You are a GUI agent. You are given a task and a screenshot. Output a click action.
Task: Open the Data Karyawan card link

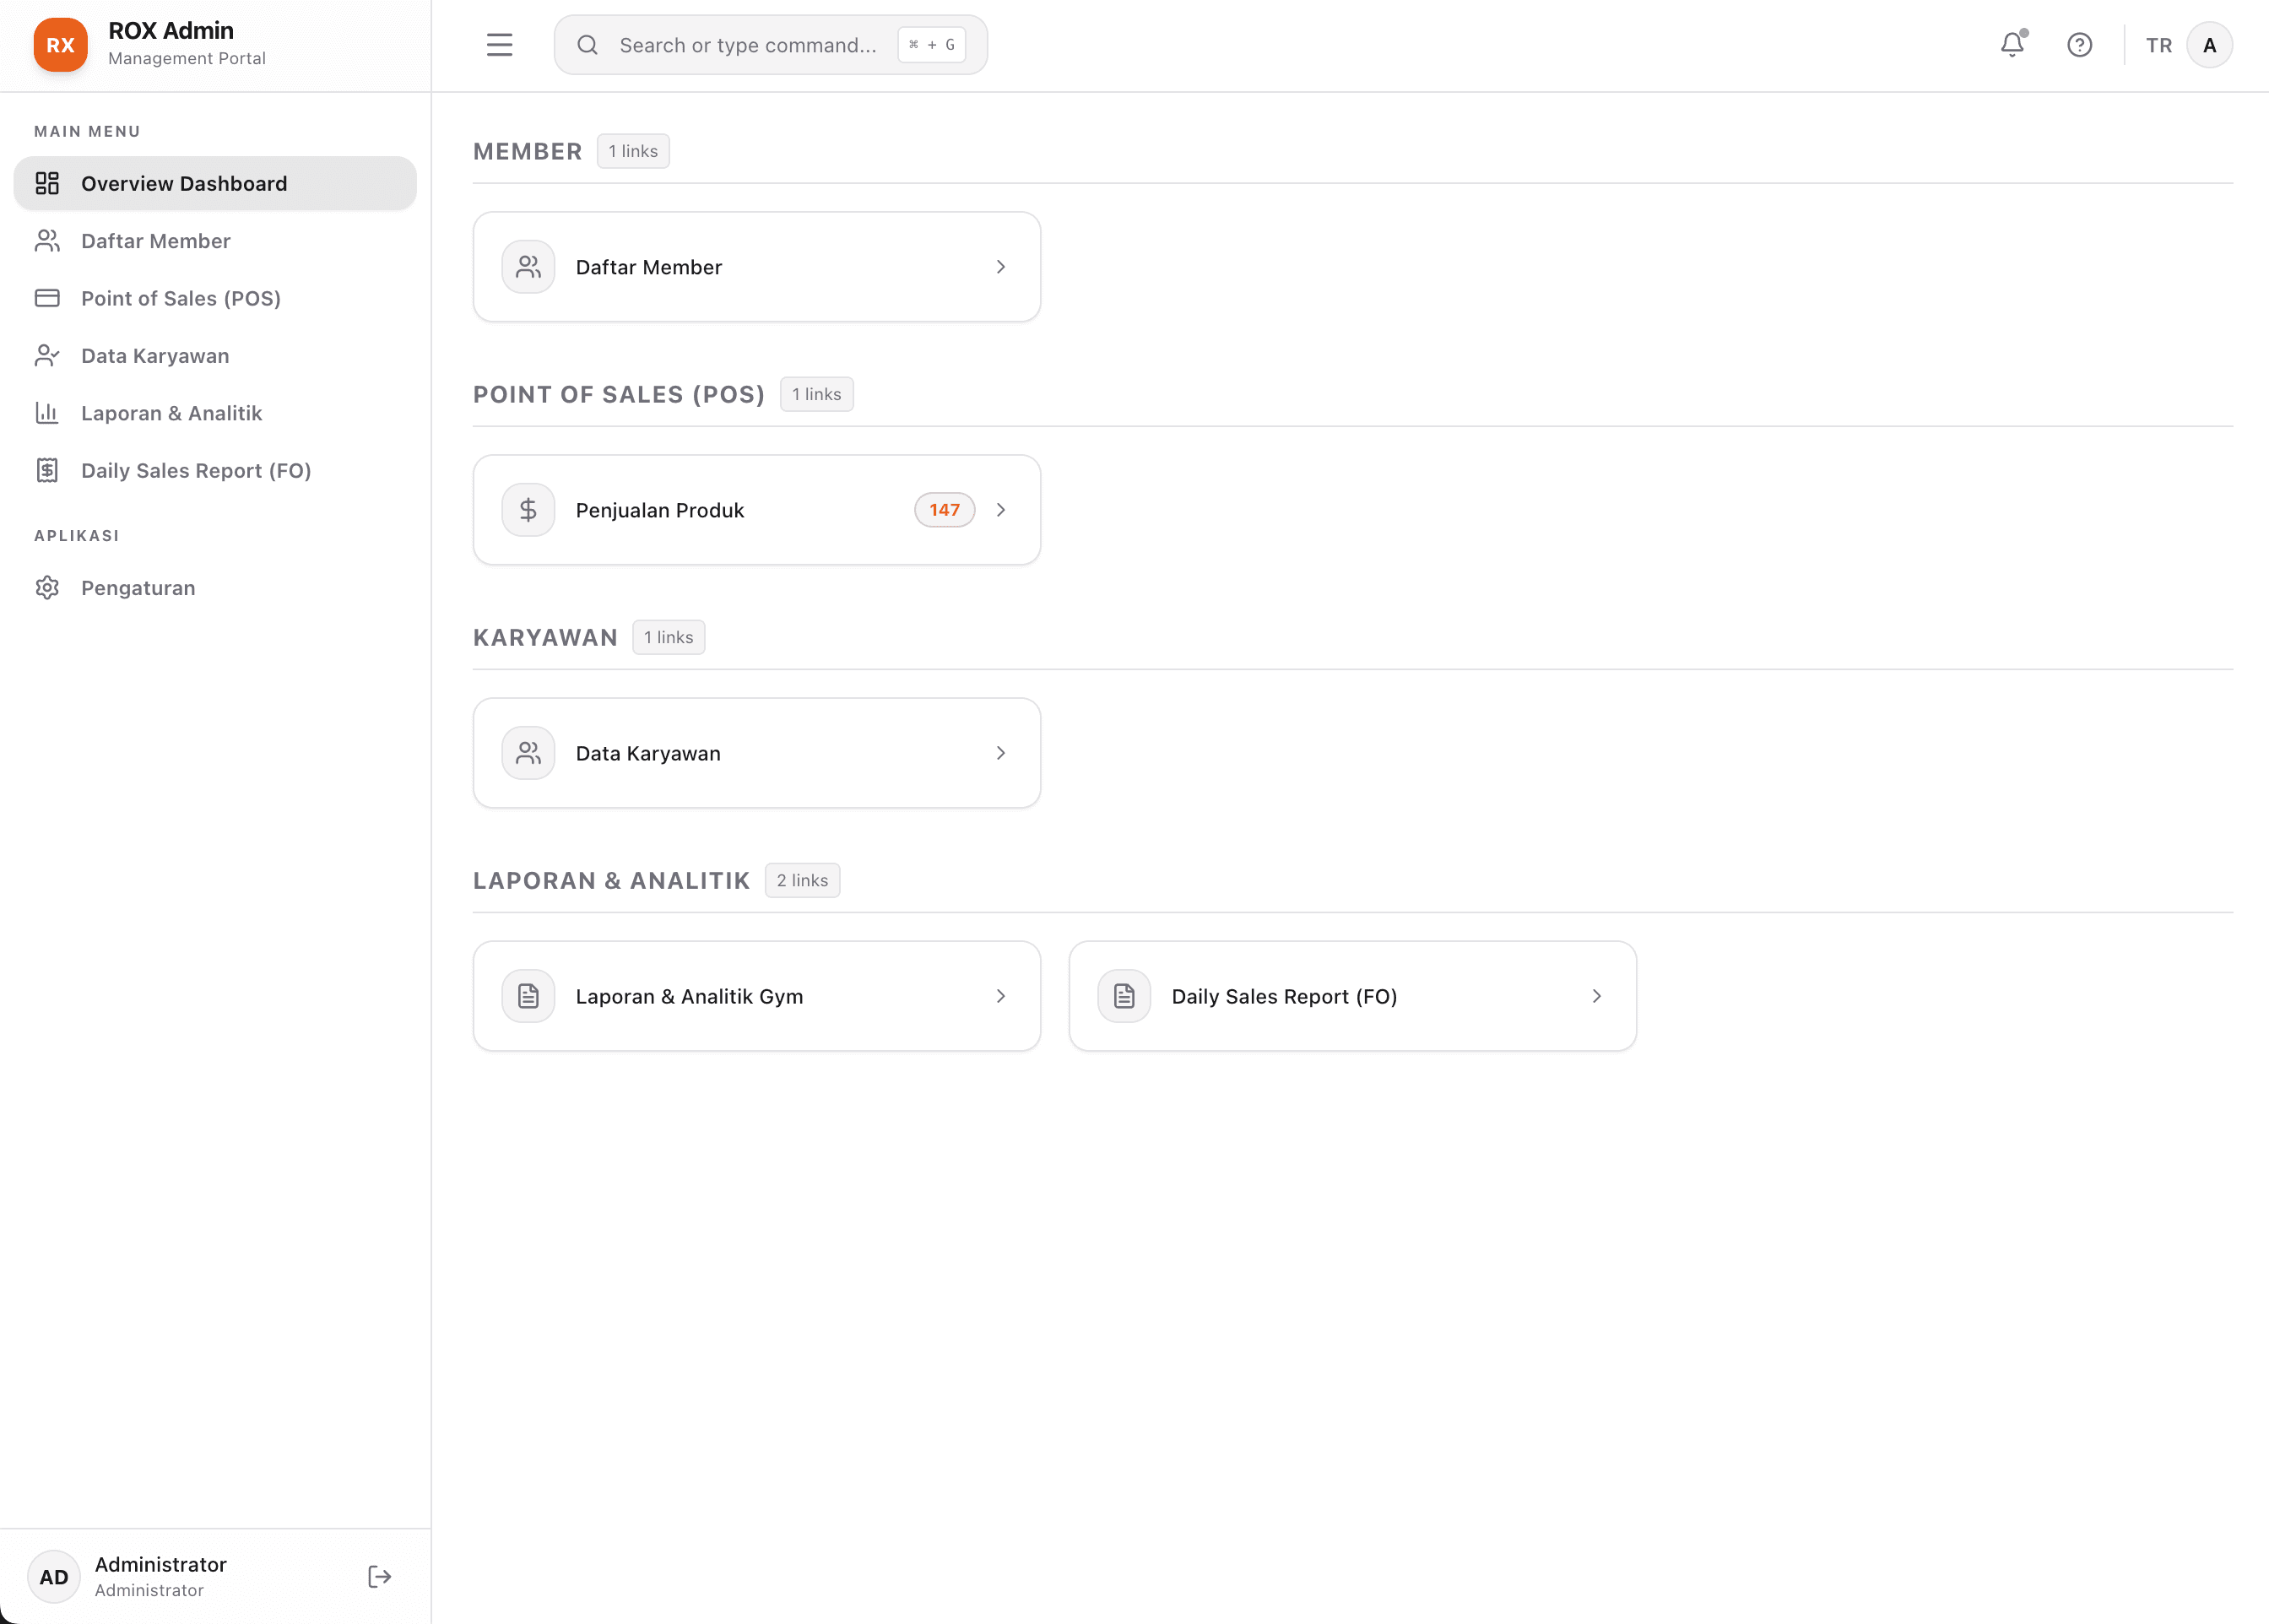tap(757, 753)
